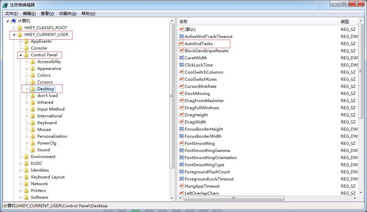Click the CaretWidth binary DWORD icon
The image size is (367, 212).
[181, 58]
